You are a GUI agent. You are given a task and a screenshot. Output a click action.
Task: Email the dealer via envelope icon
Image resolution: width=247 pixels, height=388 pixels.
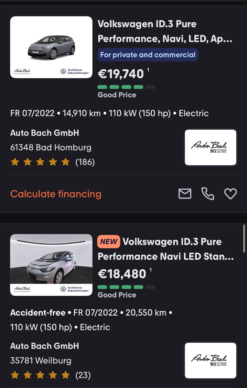click(185, 194)
